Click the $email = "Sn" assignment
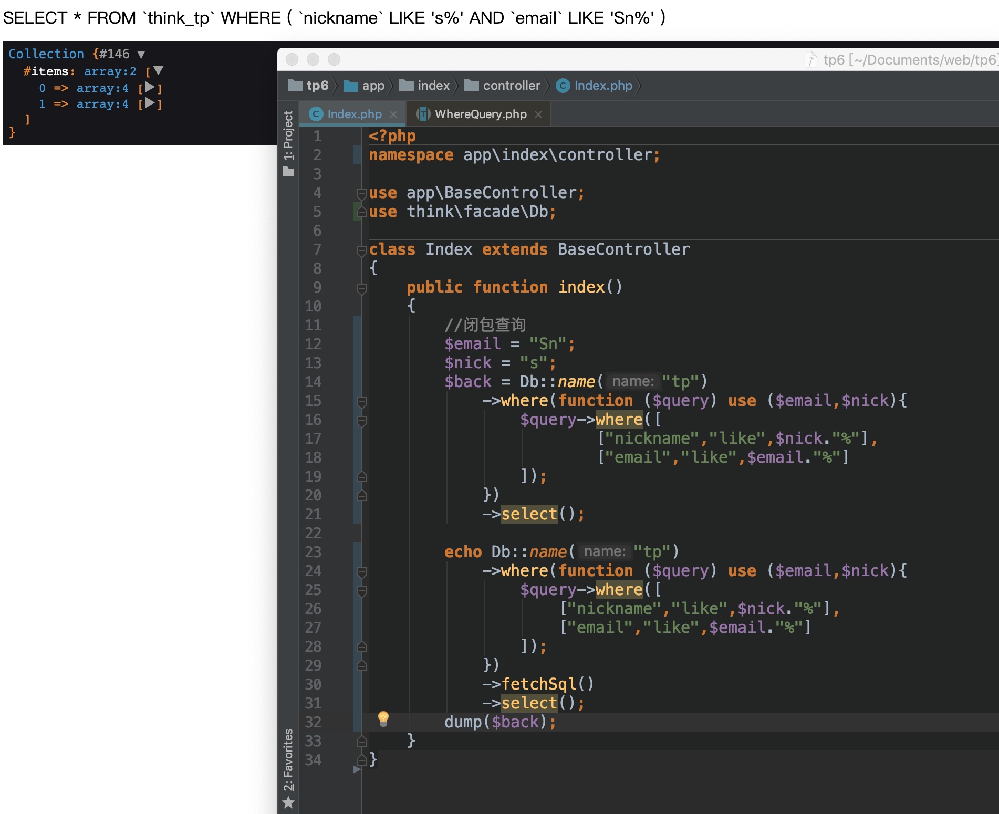 click(510, 344)
